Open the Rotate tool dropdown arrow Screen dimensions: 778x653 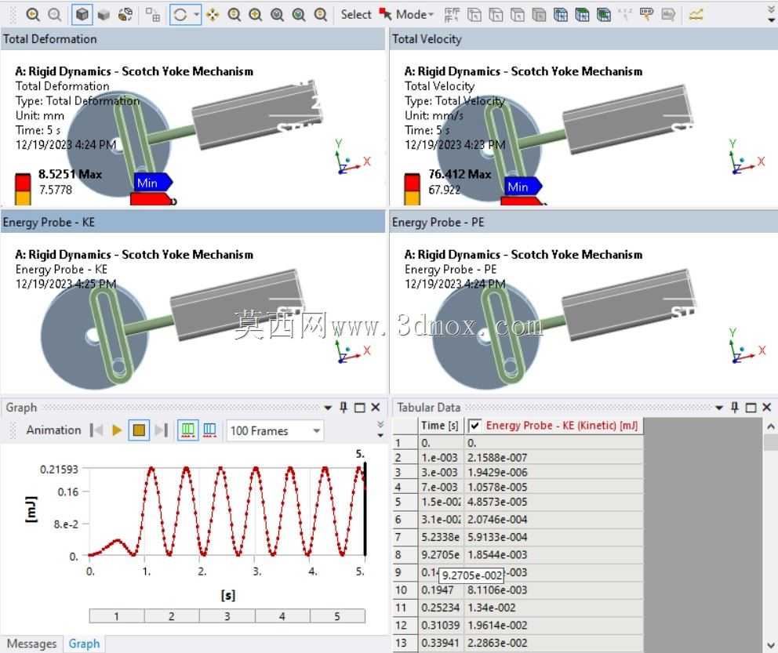(197, 14)
